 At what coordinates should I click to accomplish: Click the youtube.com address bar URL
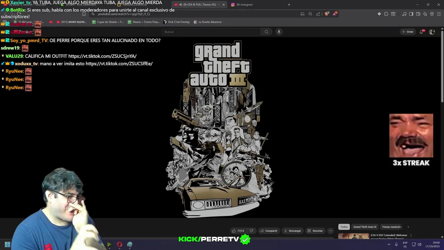[x=124, y=14]
